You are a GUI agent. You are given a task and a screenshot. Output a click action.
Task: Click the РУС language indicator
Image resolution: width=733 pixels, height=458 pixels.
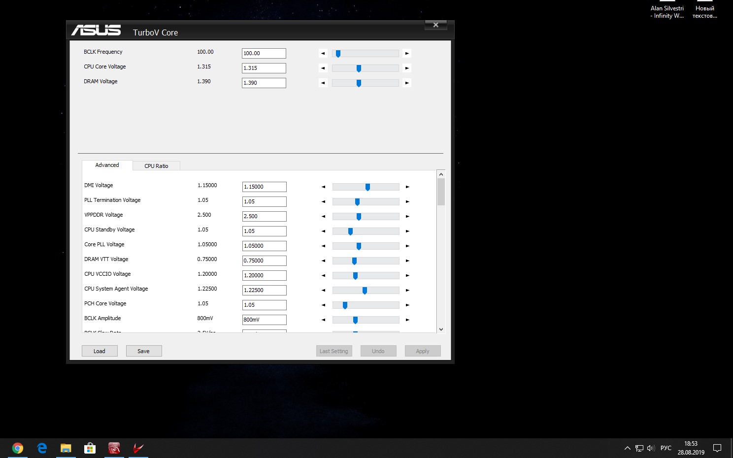point(666,448)
